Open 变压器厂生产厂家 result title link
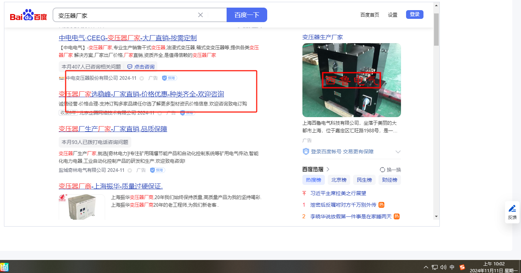Screen dimensions: 521x273 [113, 129]
